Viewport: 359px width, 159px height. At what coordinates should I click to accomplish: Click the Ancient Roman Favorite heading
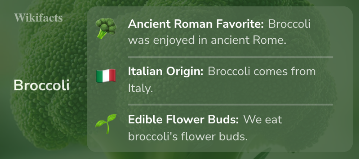click(x=196, y=24)
